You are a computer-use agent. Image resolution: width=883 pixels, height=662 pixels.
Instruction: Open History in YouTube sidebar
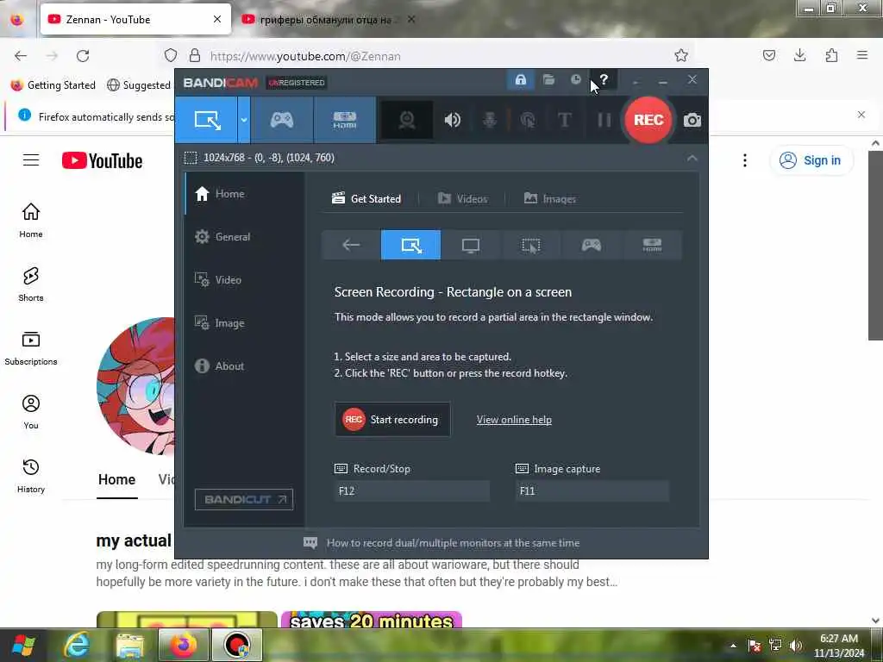pos(31,476)
